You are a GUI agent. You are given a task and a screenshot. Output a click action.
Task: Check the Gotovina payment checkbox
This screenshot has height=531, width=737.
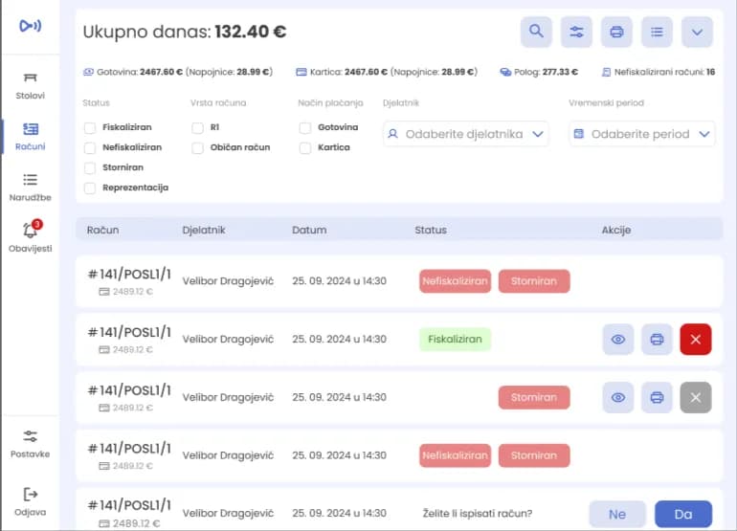(305, 127)
